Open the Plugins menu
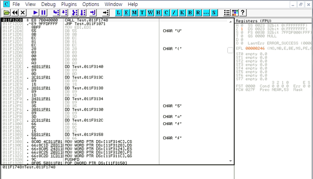The width and height of the screenshot is (313, 179). (x=69, y=4)
